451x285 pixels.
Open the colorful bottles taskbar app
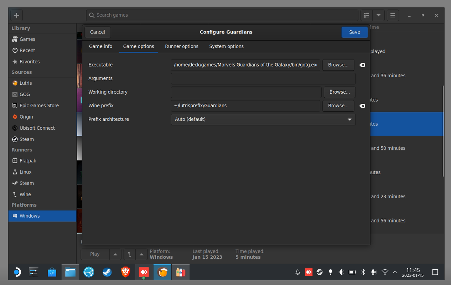(x=181, y=272)
